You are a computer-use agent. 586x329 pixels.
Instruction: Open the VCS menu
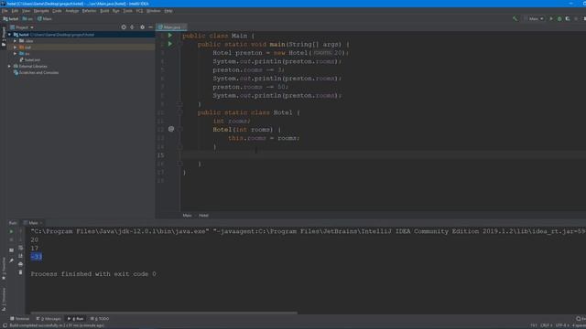pos(139,11)
